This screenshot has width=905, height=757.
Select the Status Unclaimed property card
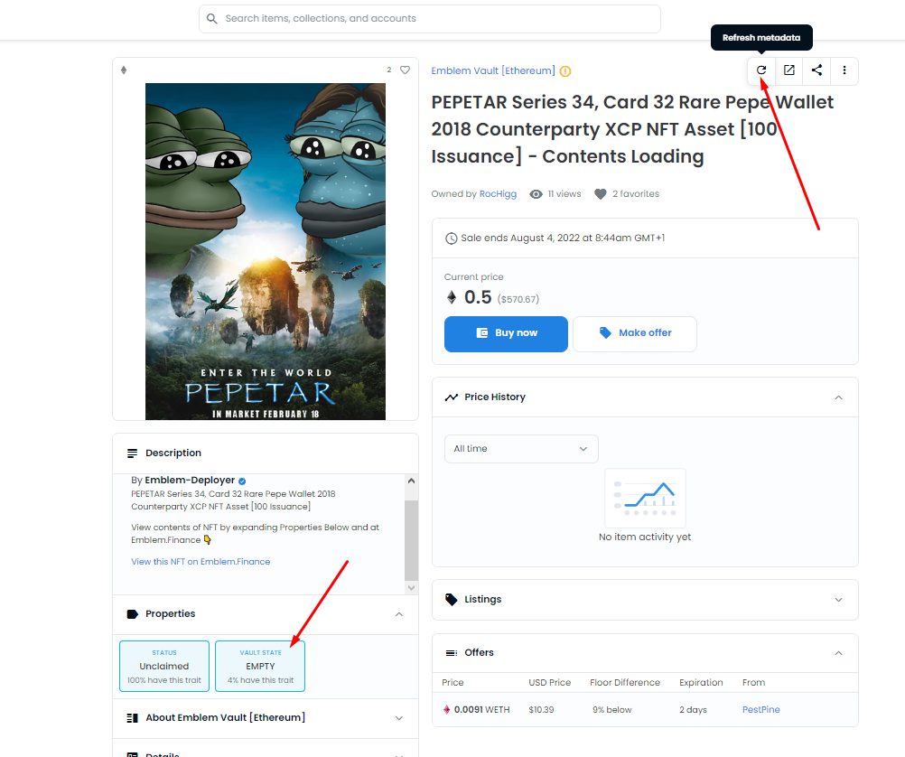click(164, 666)
